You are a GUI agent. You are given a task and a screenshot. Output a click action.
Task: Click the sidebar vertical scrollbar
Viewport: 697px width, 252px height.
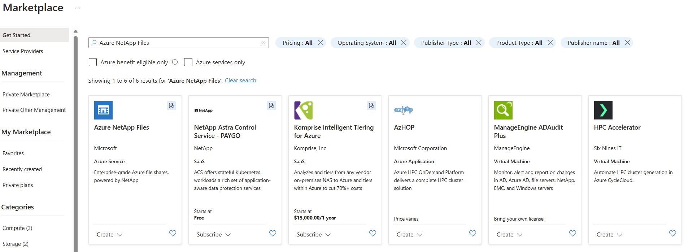[75, 144]
